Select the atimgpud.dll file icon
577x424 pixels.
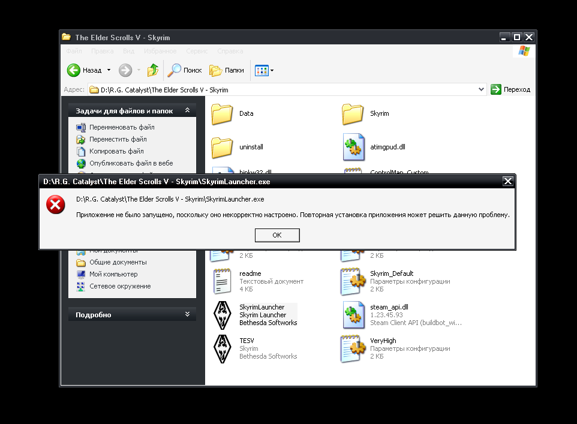[x=354, y=147]
